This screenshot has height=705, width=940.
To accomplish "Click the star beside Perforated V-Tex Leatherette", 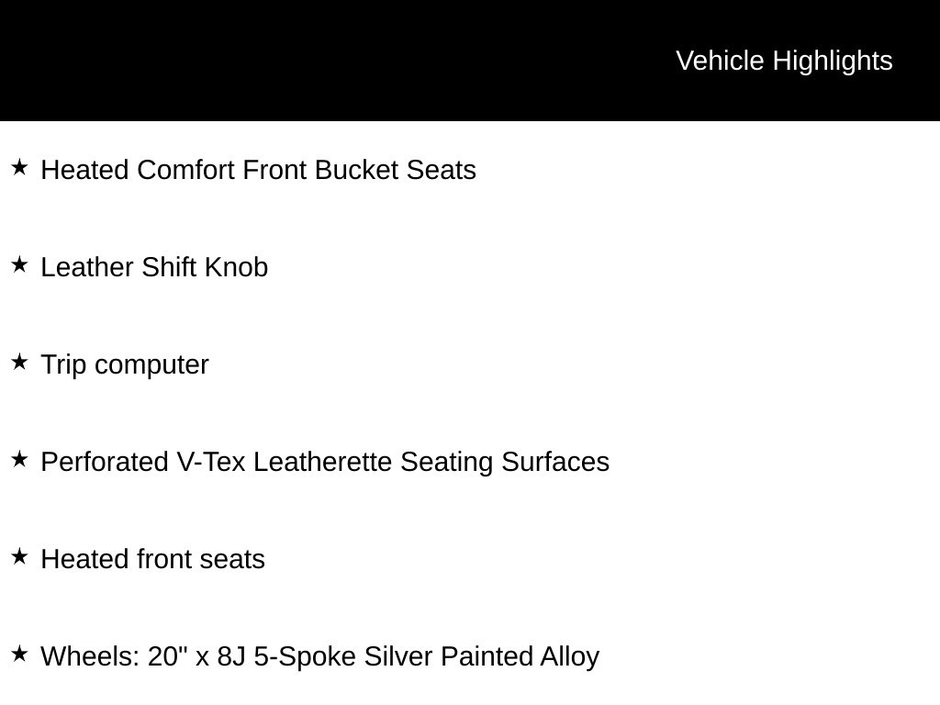I will click(20, 459).
